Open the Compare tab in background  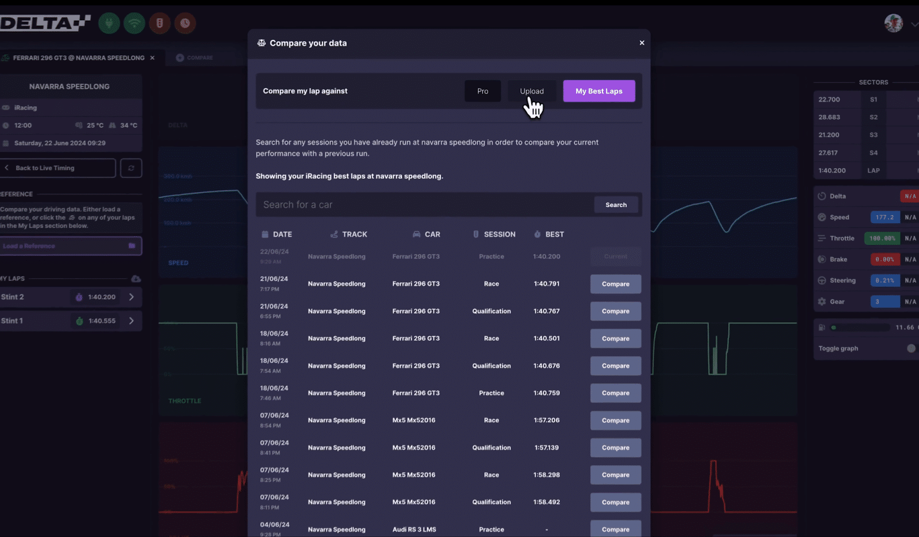pyautogui.click(x=195, y=58)
